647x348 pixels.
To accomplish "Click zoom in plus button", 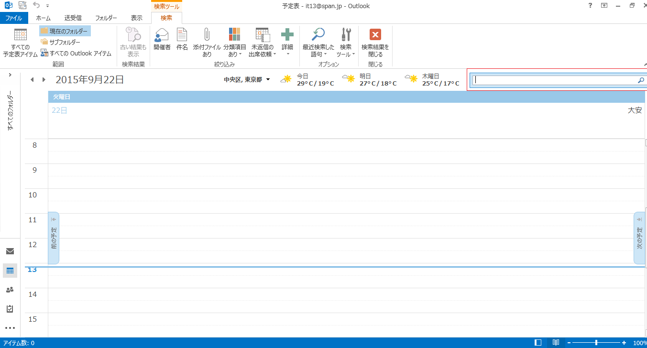I will click(624, 343).
